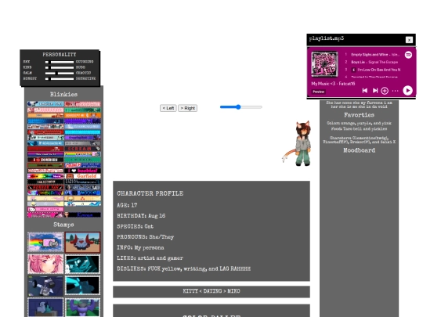Add playlist with the plus circle icon
The image size is (423, 317).
coord(385,91)
